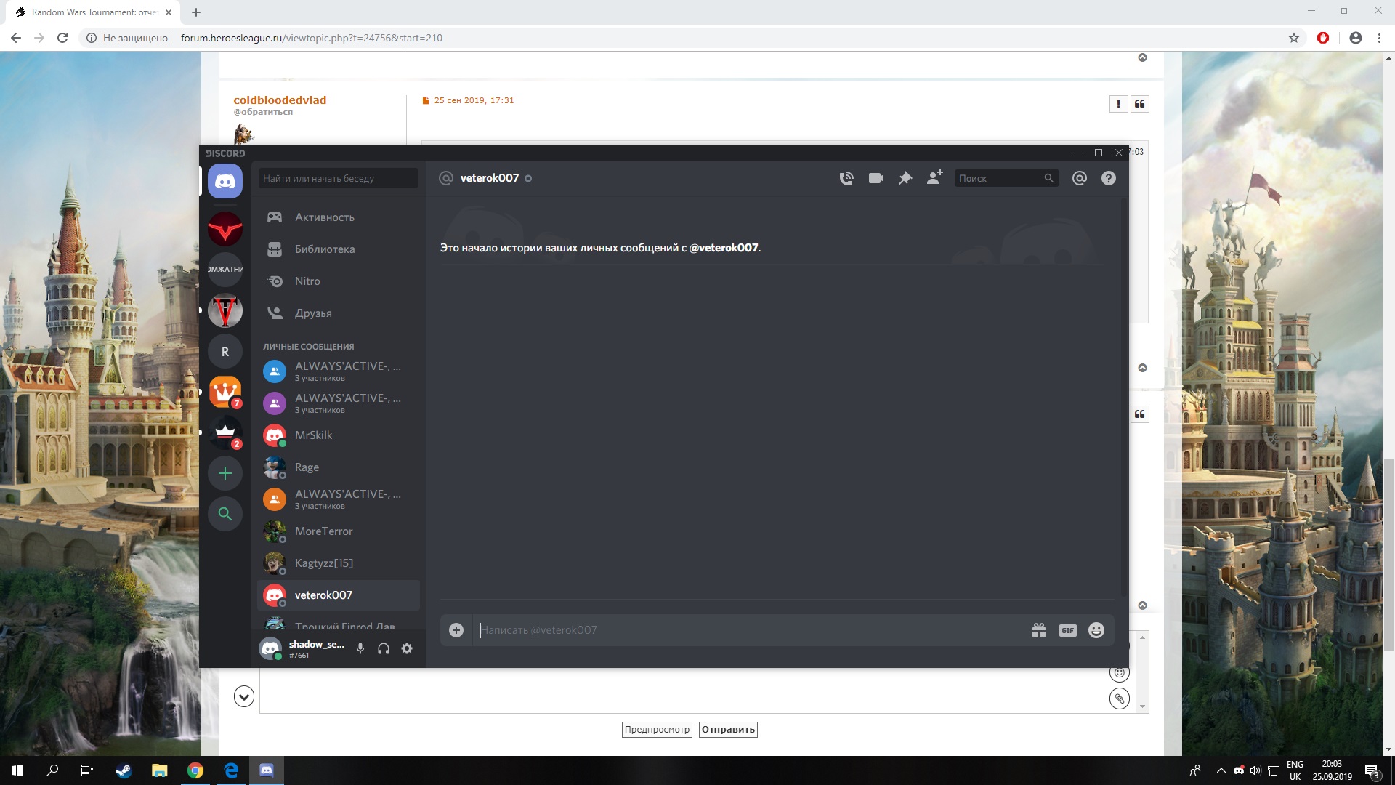Open the orange ALWAYS'ACTIVE group chat

coord(339,499)
